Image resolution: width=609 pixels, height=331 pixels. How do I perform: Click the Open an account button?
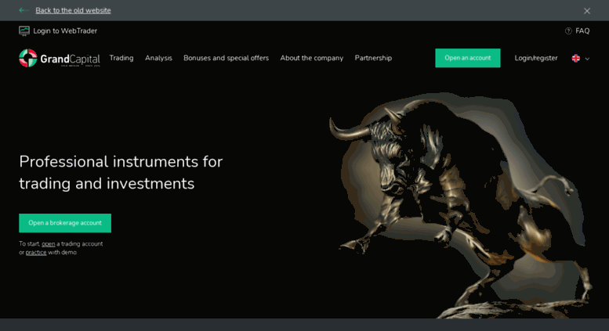[468, 58]
